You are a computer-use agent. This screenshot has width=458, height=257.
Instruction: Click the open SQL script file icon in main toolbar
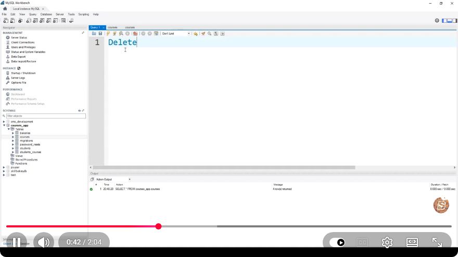pyautogui.click(x=12, y=21)
